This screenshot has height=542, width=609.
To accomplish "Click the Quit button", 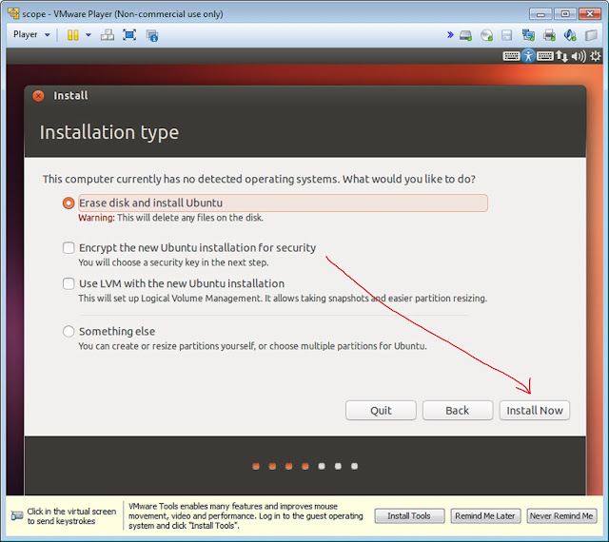I will pos(381,411).
